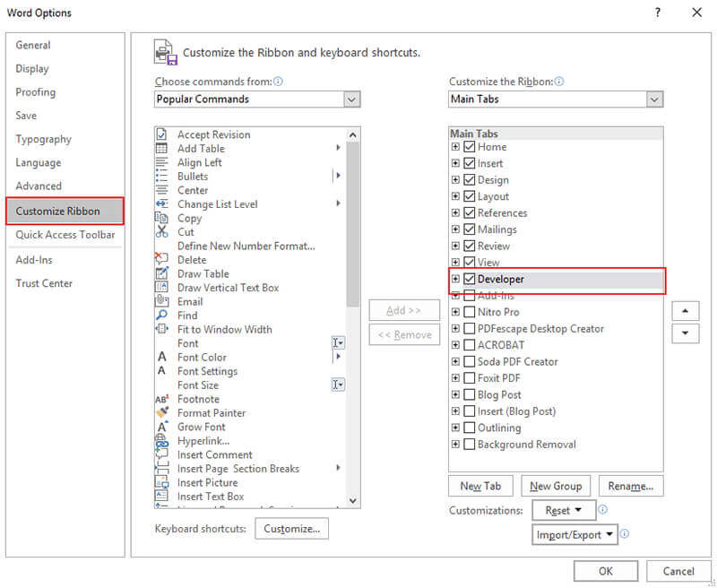This screenshot has height=588, width=717.
Task: Click the Insert Picture command icon
Action: click(165, 482)
